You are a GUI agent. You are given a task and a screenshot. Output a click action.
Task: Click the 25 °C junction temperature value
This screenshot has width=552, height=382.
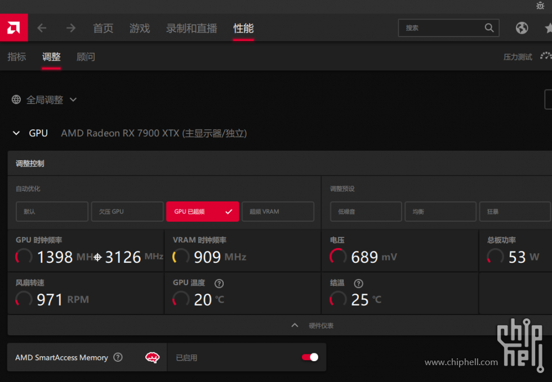[x=366, y=300]
